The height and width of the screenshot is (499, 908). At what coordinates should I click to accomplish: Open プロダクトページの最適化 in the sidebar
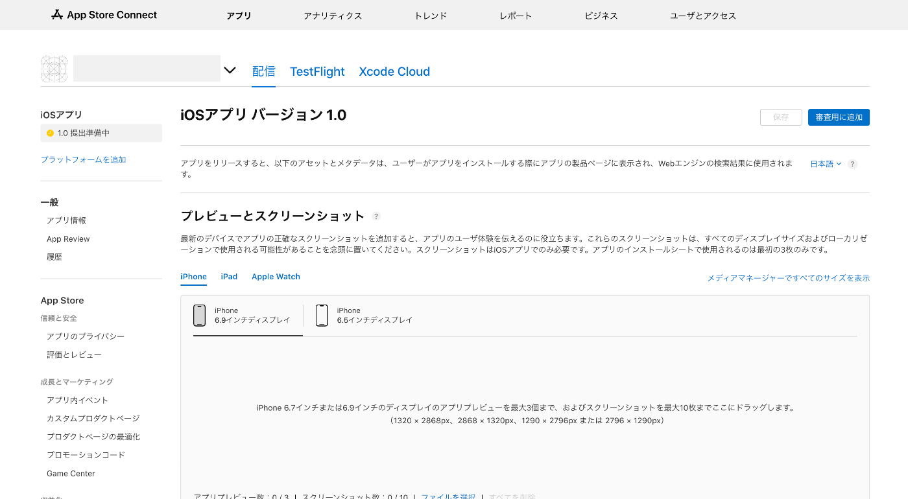click(x=93, y=437)
